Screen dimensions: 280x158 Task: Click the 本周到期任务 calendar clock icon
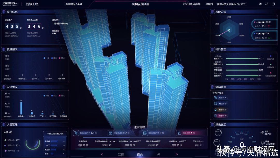coord(145,133)
